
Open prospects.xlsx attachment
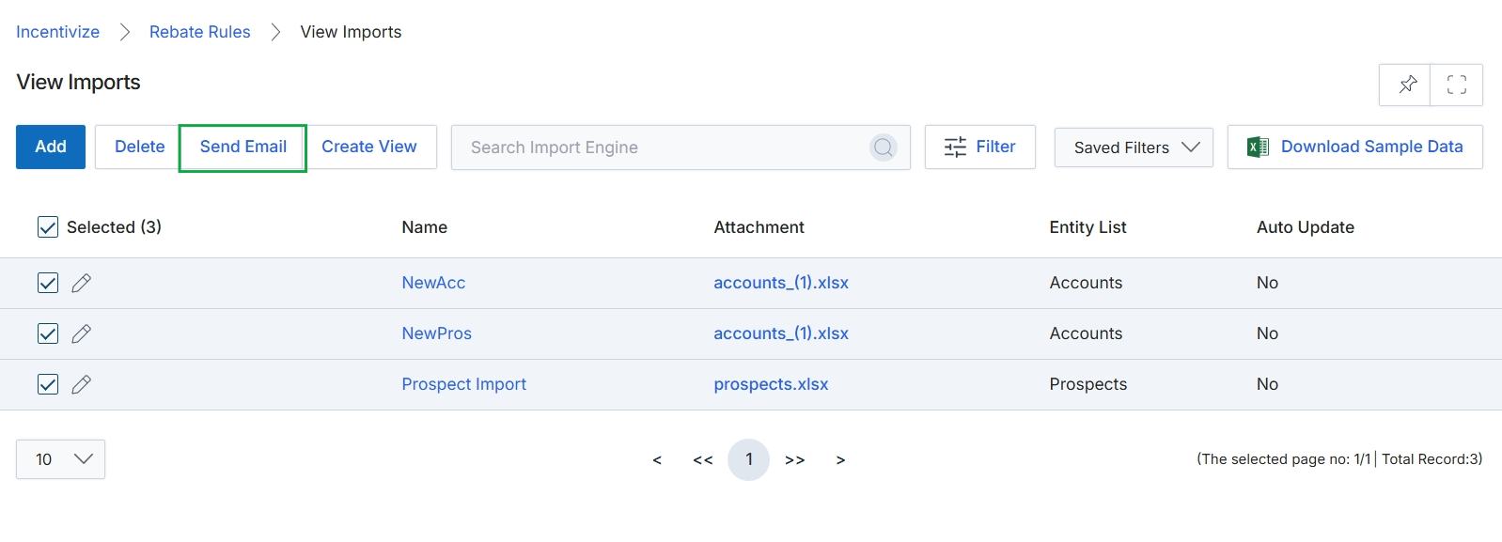[771, 384]
